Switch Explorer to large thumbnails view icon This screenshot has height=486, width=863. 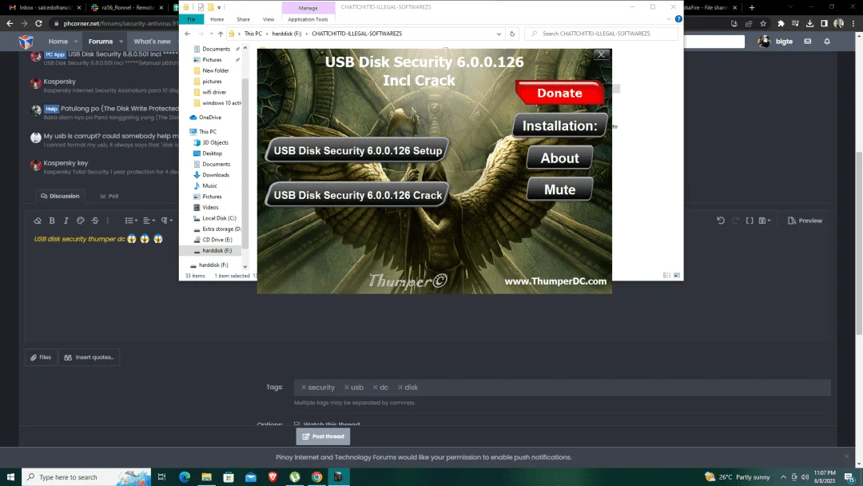[677, 275]
